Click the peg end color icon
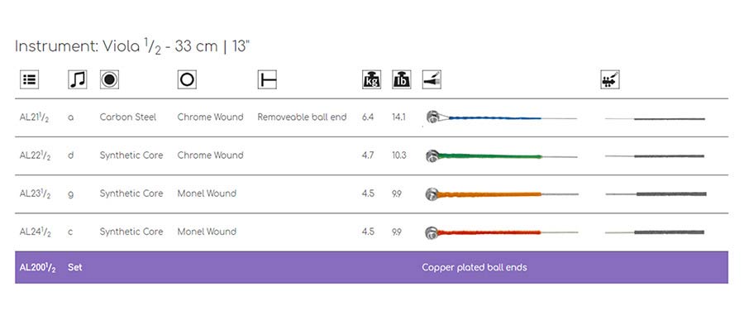 pos(610,79)
